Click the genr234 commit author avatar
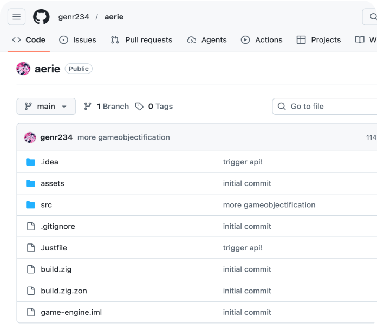 (30, 137)
